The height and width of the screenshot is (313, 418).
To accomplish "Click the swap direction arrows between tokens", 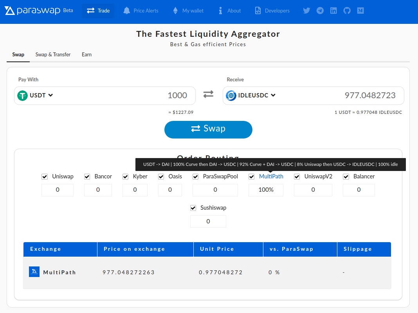I will [x=208, y=94].
